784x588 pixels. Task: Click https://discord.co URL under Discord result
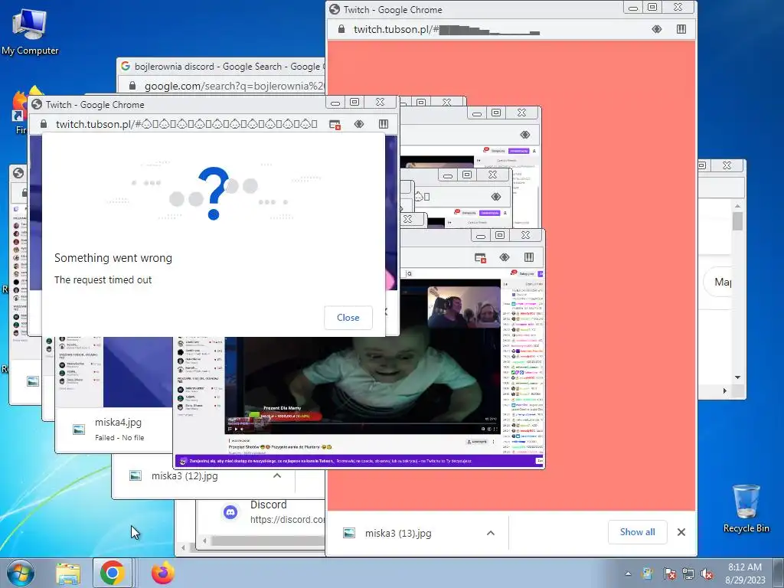coord(288,520)
